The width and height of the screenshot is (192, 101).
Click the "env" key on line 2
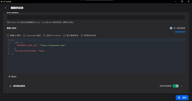[x=17, y=43]
